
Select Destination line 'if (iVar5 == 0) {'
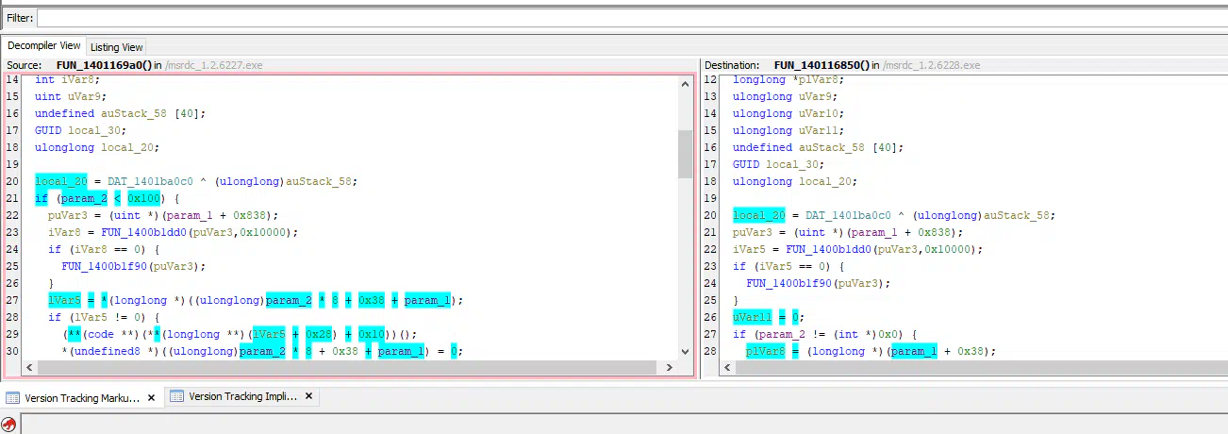tap(788, 266)
